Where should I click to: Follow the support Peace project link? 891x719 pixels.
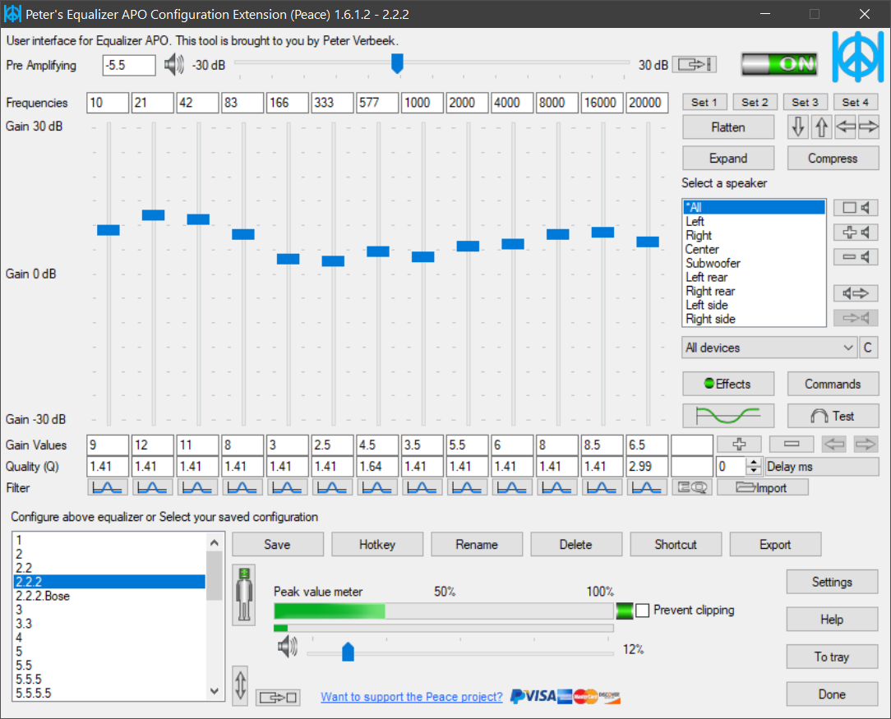(x=412, y=697)
